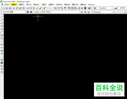Click the Block Editor icon
This screenshot has height=99, width=127.
point(40,8)
